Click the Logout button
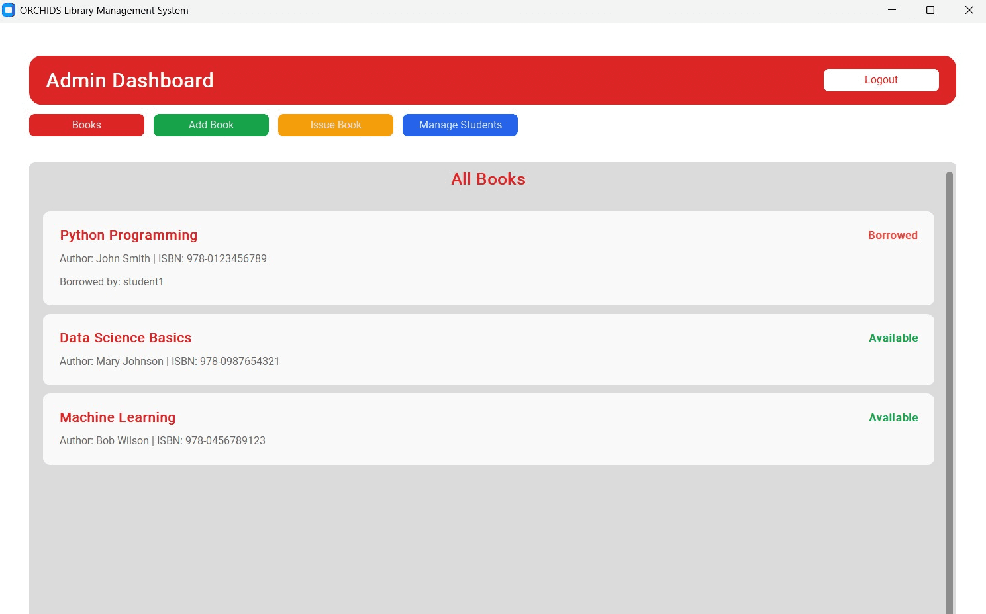This screenshot has height=614, width=986. [x=881, y=80]
